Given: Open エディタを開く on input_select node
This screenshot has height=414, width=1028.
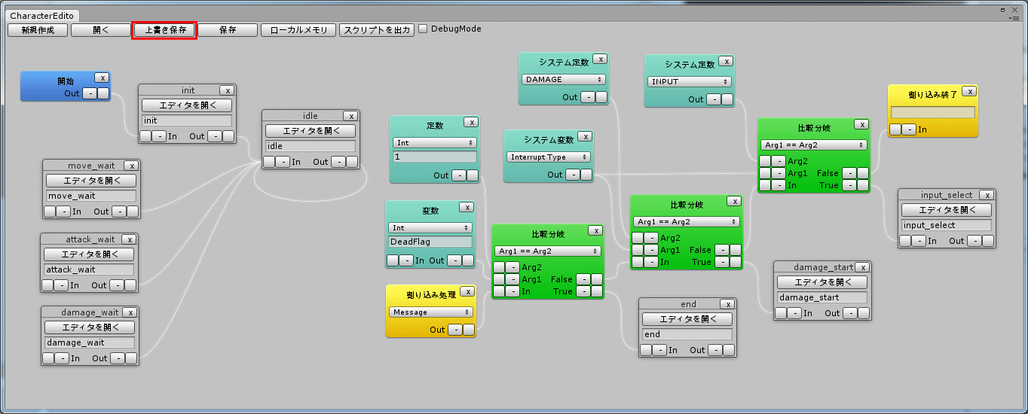Looking at the screenshot, I should [x=947, y=210].
